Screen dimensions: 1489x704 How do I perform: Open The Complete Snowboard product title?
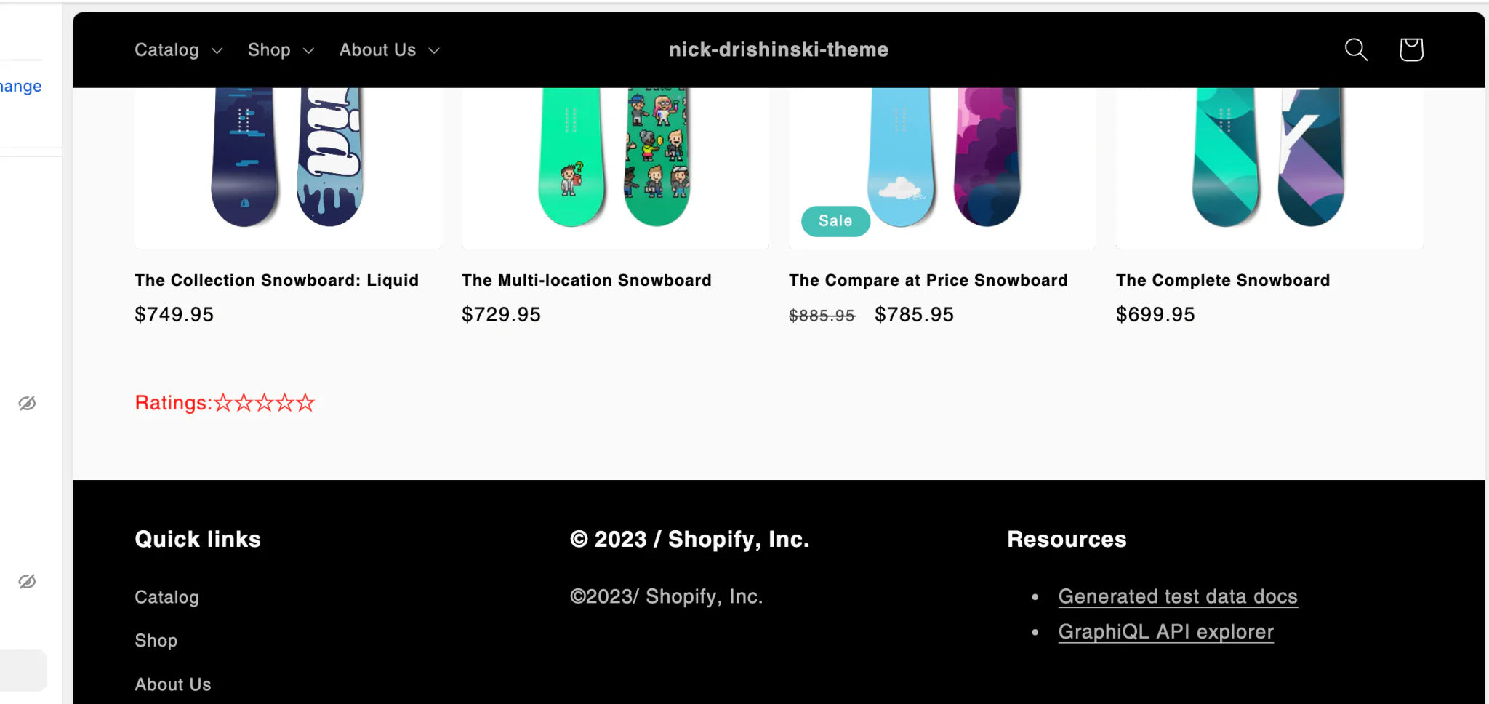(1222, 281)
